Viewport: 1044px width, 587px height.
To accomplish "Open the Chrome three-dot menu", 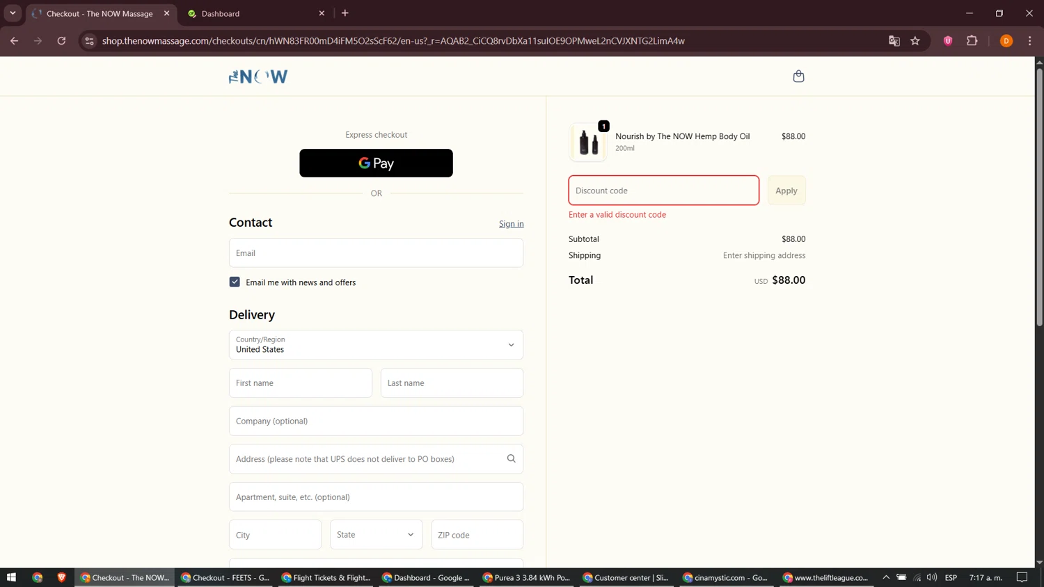I will click(1030, 41).
